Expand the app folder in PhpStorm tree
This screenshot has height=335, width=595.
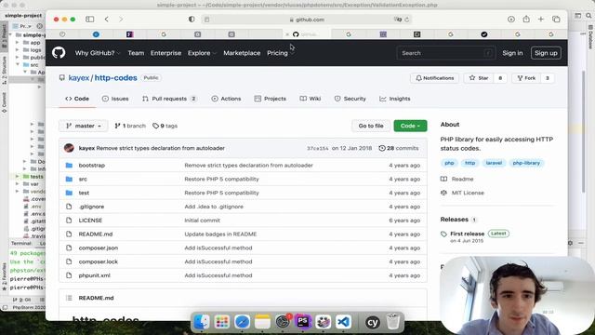click(17, 43)
